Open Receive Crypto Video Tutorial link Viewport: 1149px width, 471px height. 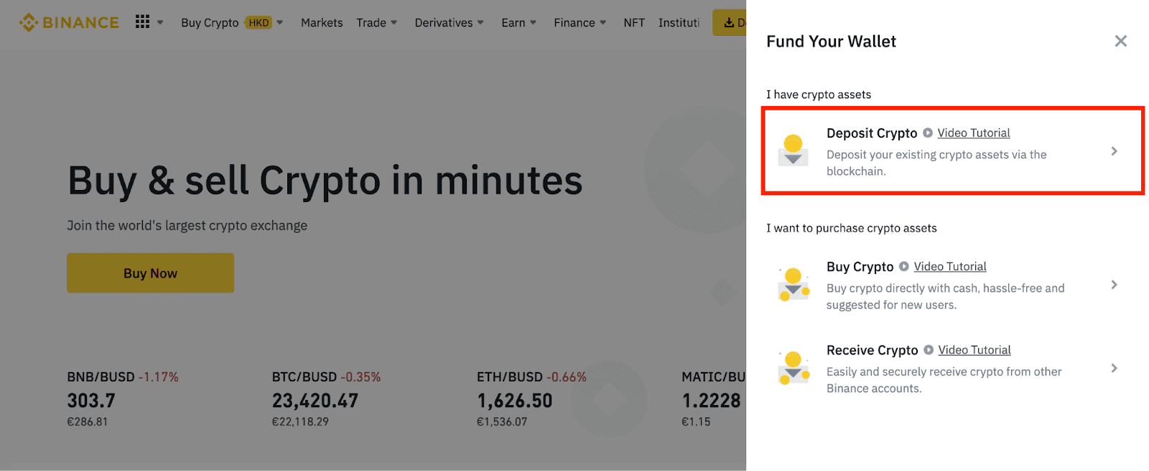click(x=974, y=350)
